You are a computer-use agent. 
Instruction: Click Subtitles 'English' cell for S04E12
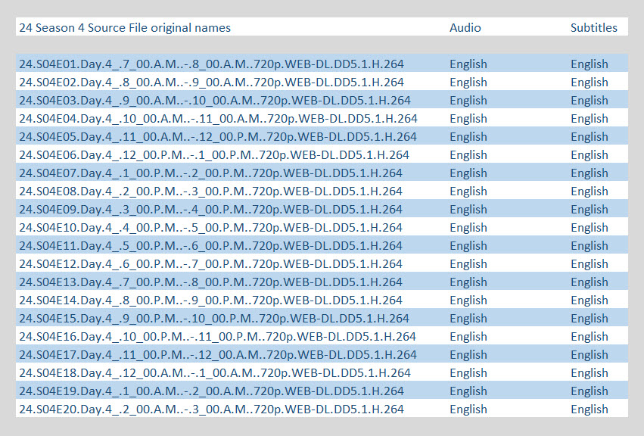tap(590, 264)
